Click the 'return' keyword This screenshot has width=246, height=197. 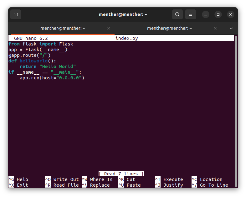[x=28, y=67]
